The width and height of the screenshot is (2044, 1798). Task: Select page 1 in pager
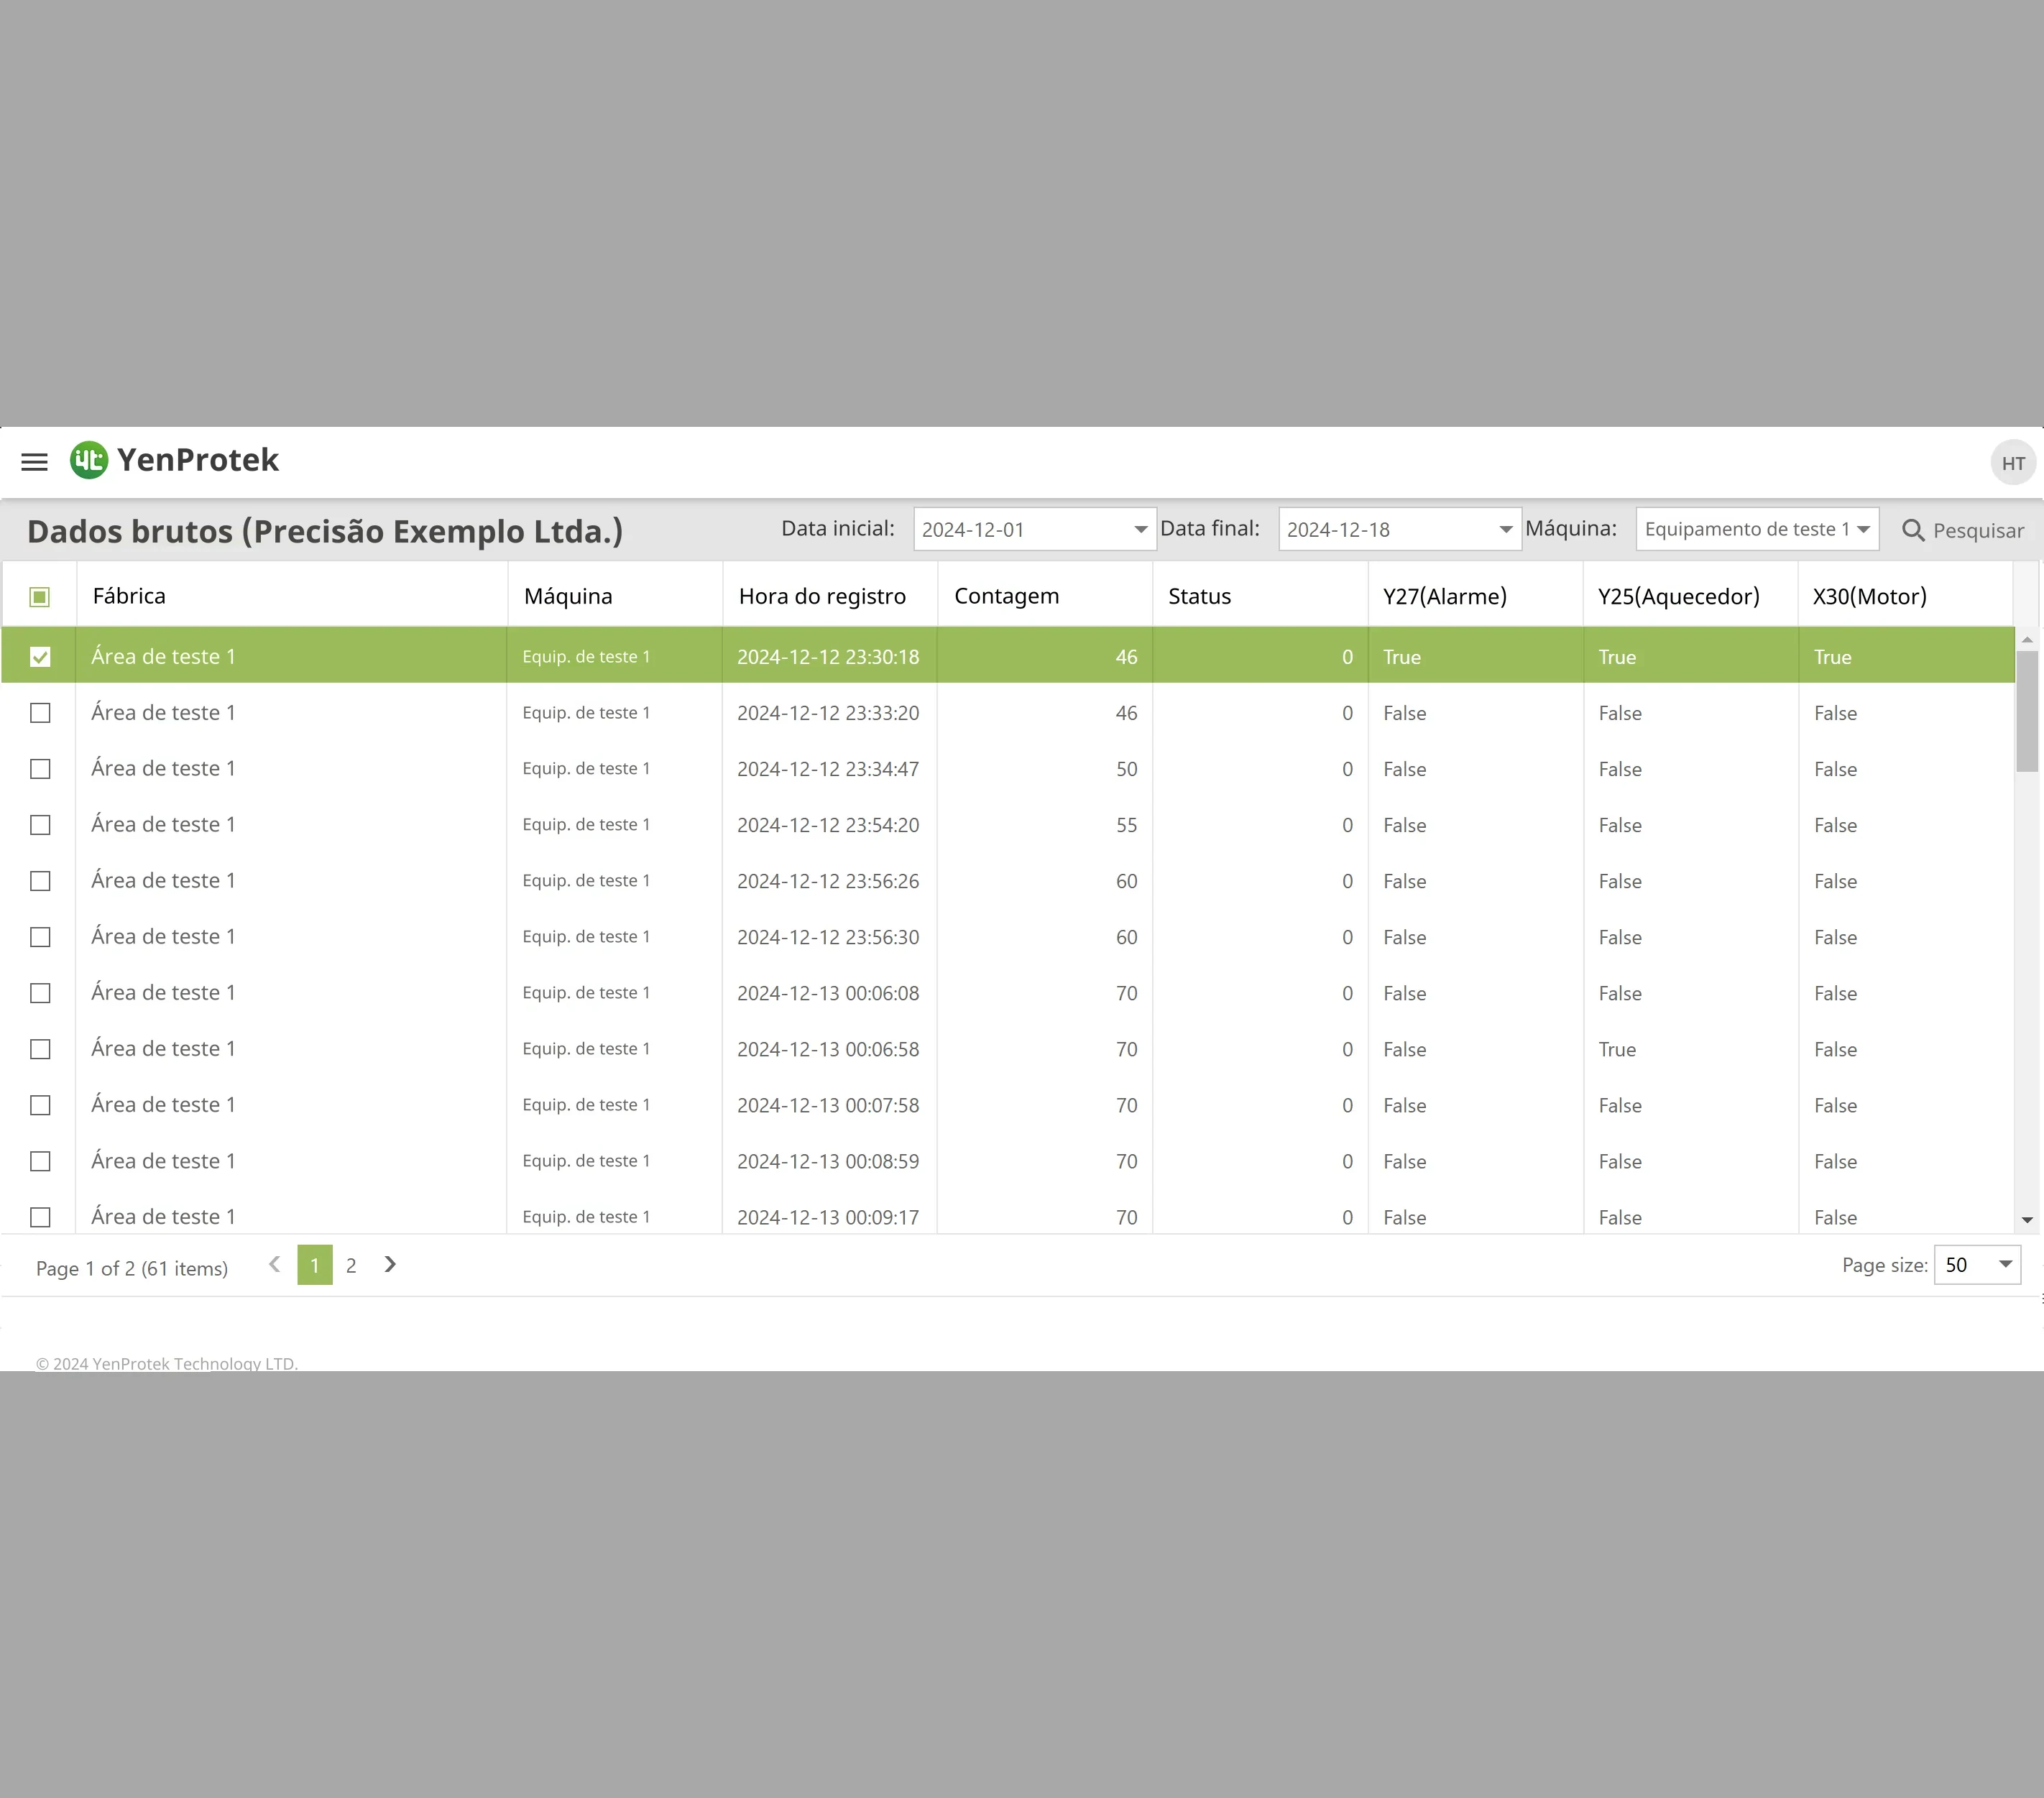[x=315, y=1265]
